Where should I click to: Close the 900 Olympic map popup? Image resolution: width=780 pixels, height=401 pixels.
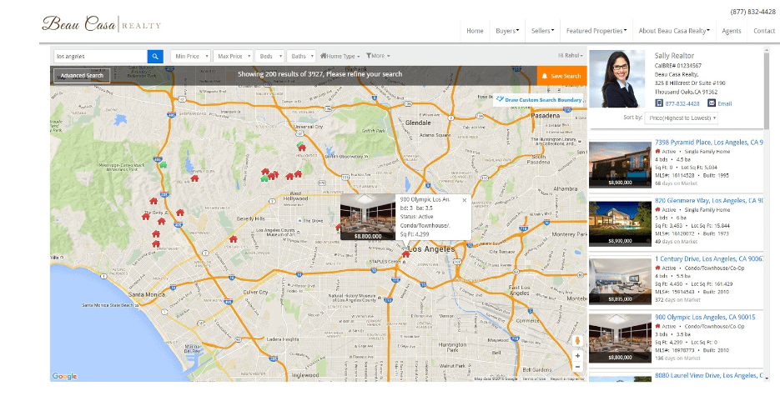(x=464, y=200)
